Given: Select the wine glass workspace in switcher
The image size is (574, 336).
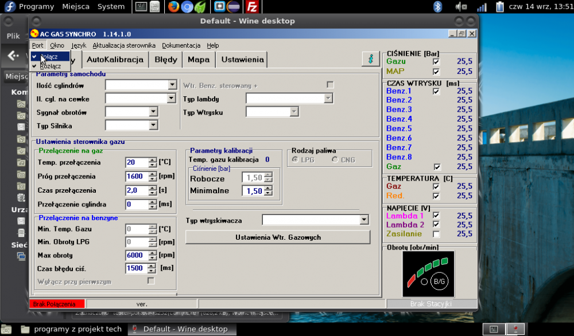Looking at the screenshot, I should (x=515, y=329).
